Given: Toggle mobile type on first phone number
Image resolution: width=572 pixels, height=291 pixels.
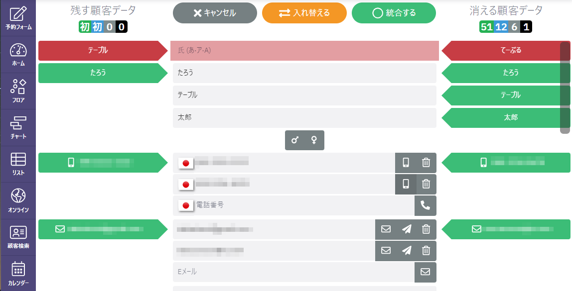Looking at the screenshot, I should (406, 163).
